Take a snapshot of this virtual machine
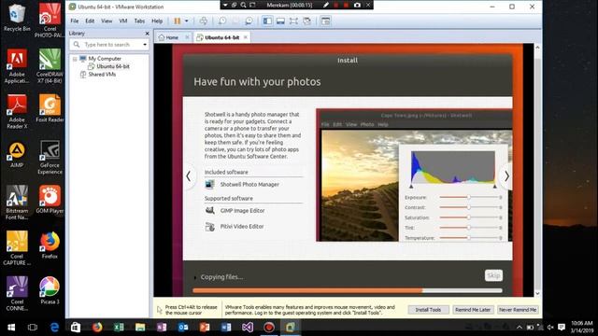Image resolution: width=598 pixels, height=336 pixels. (x=222, y=21)
